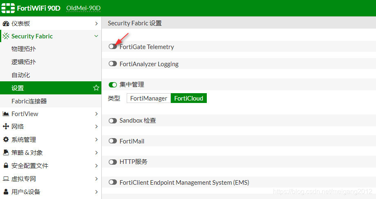376x199 pixels.
Task: Click the 安全配置文件 label
Action: point(30,165)
